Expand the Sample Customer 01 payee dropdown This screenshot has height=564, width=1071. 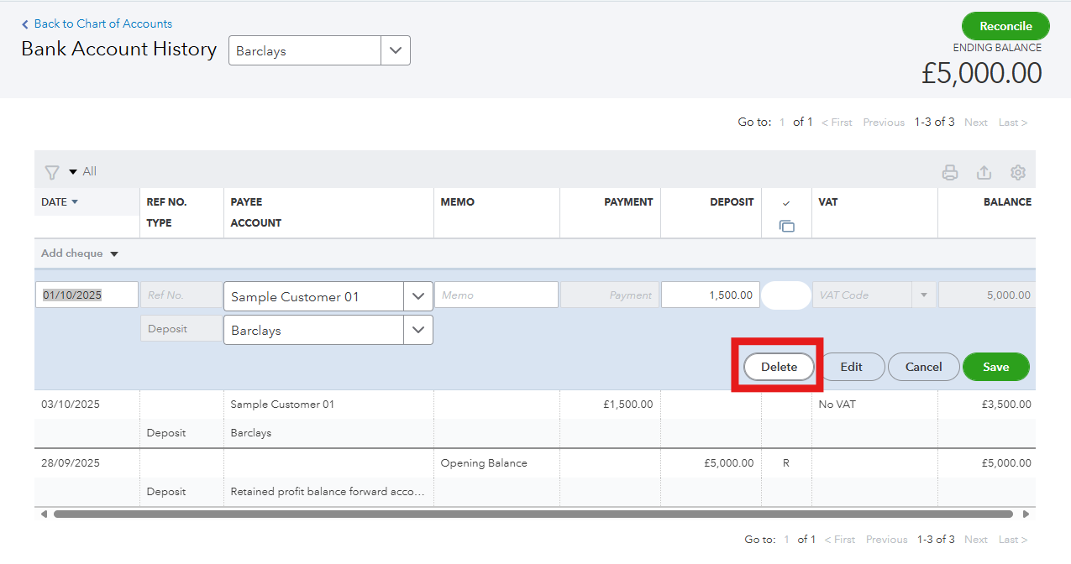pos(418,296)
